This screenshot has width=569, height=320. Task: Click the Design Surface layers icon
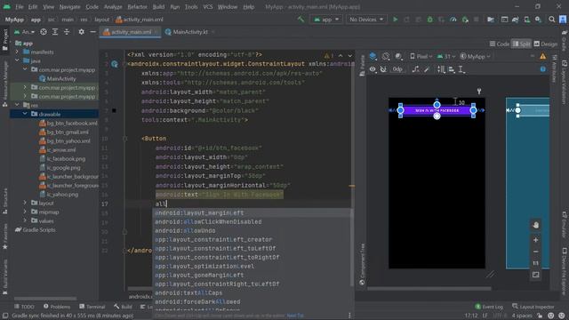coord(373,56)
